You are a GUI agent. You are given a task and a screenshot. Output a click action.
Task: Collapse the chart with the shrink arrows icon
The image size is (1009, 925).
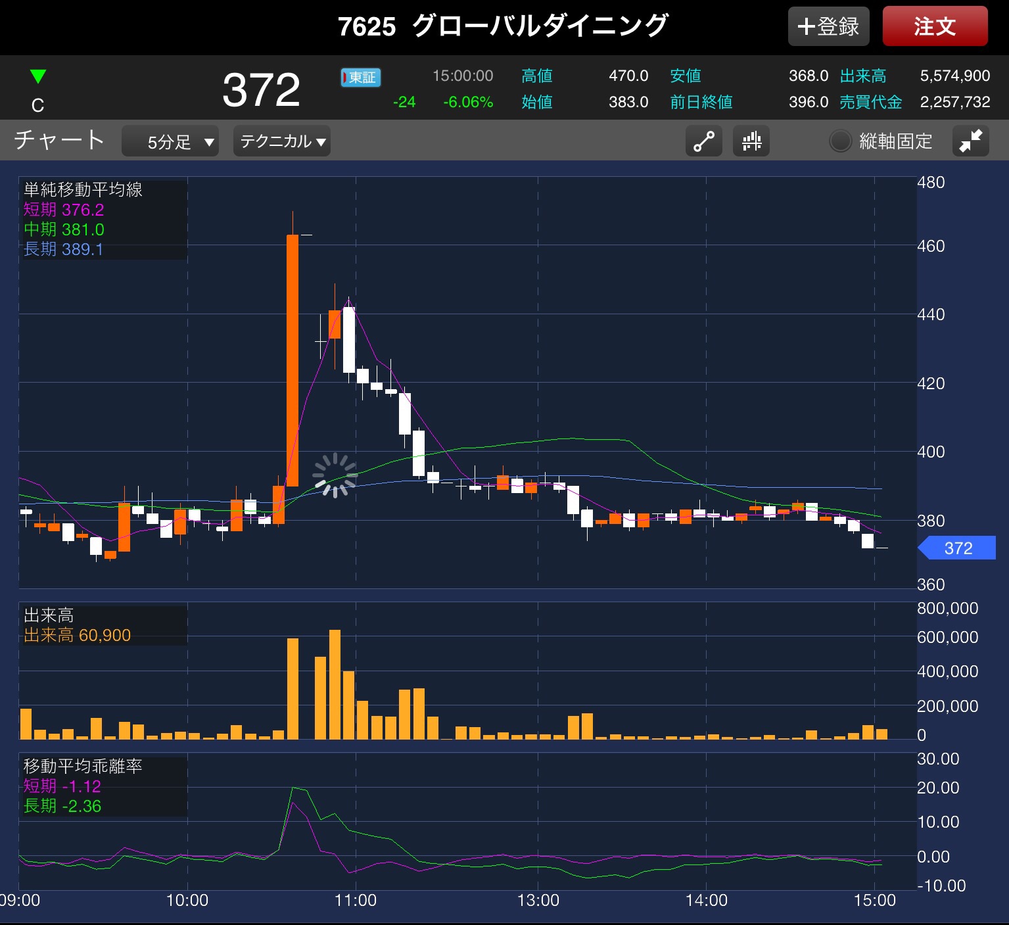(971, 141)
